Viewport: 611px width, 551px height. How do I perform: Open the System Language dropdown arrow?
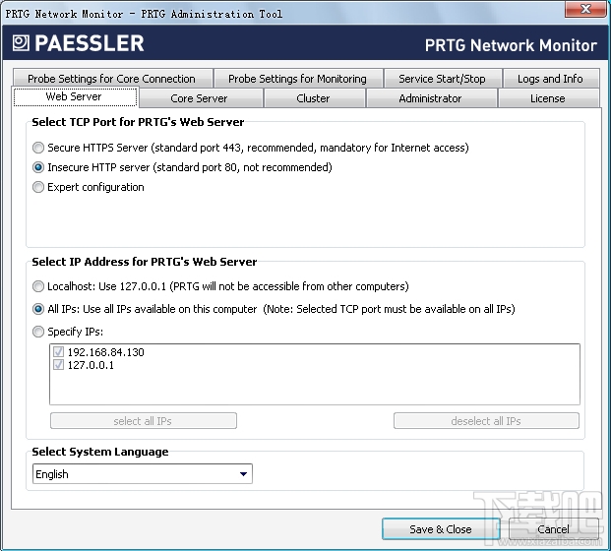coord(244,474)
